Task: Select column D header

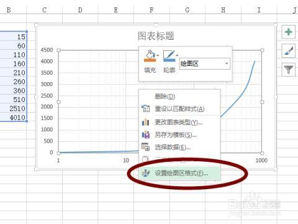Action: [x=80, y=10]
